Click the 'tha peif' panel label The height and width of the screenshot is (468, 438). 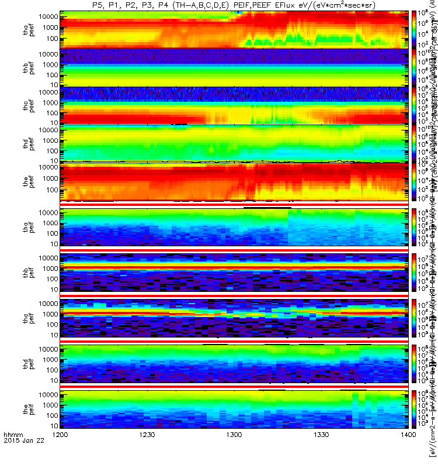pos(29,227)
